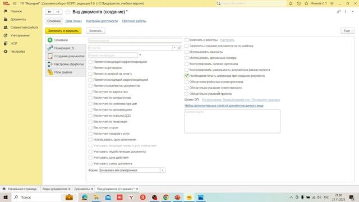This screenshot has height=202, width=359.
Task: Open Набор дополнительных свойств документов link
Action: click(224, 106)
